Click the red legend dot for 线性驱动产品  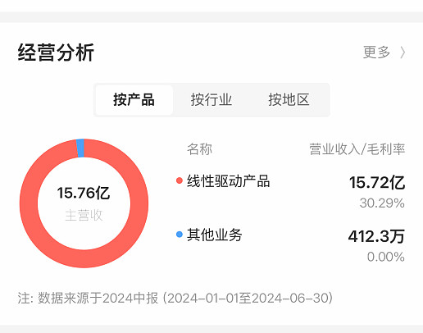tap(180, 180)
